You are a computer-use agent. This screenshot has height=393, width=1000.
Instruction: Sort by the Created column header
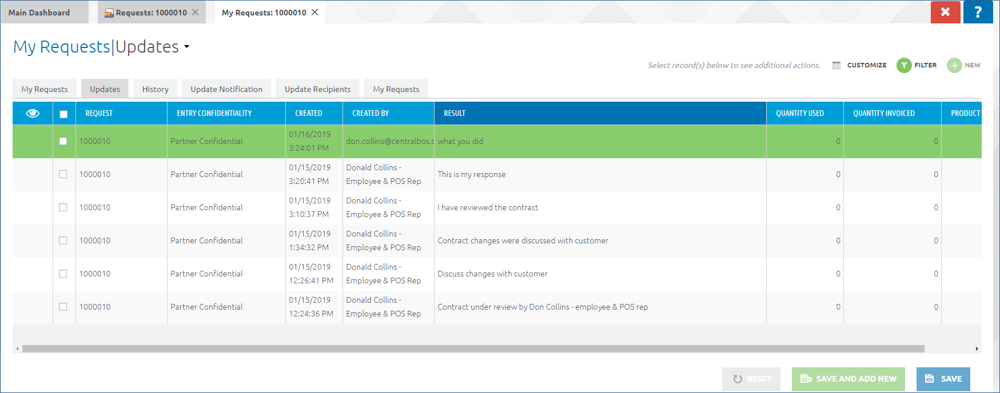point(309,113)
